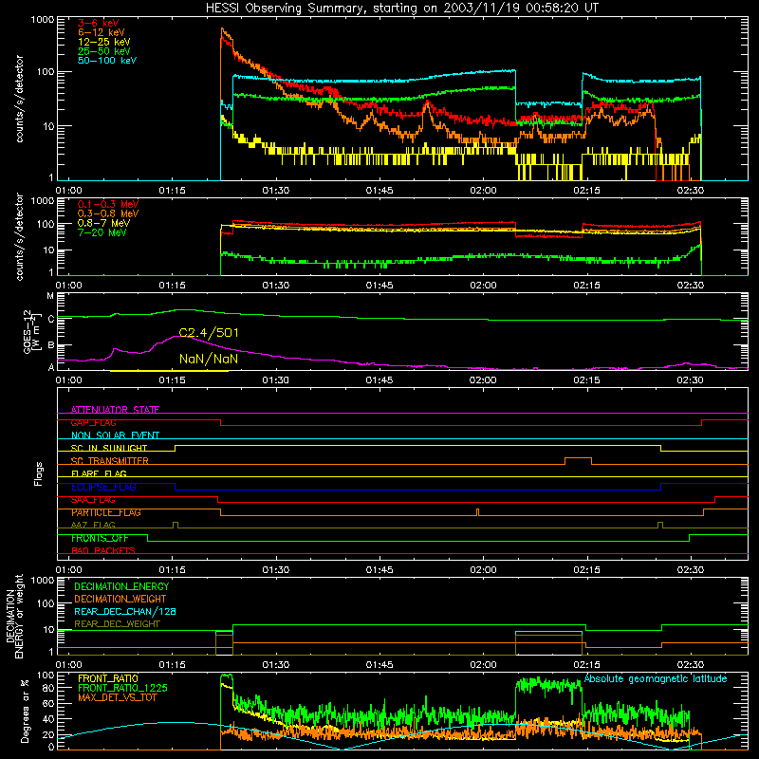Click the 01:45 tick label under decimation panel
Image resolution: width=759 pixels, height=759 pixels.
click(x=379, y=665)
